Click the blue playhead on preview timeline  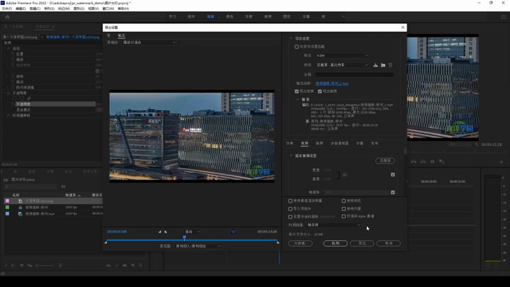(x=184, y=238)
